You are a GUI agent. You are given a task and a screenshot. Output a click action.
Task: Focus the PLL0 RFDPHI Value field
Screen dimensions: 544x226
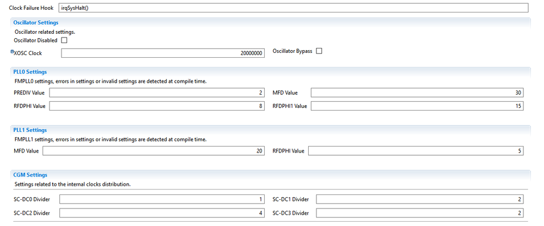157,106
